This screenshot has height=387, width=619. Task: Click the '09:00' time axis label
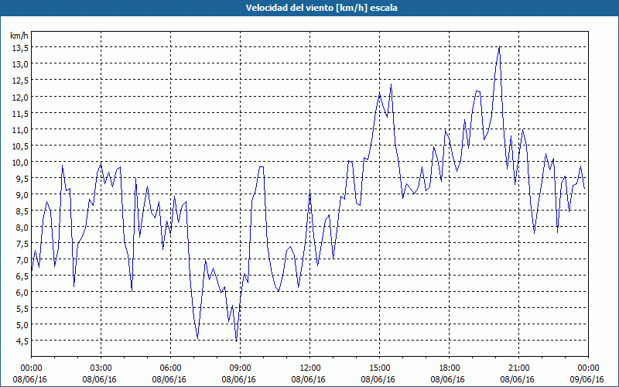click(240, 369)
